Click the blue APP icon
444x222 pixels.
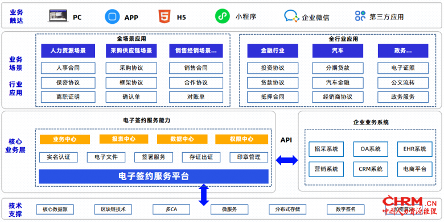(x=112, y=16)
